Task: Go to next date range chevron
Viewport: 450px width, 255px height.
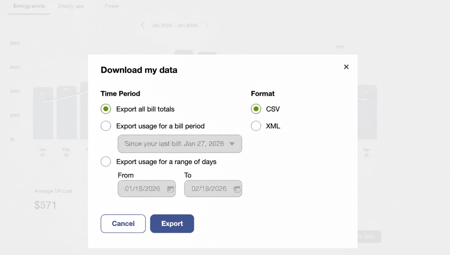Action: coord(207,25)
